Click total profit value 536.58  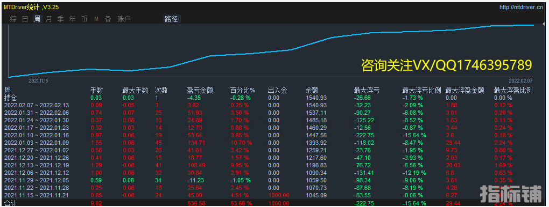[x=196, y=203]
